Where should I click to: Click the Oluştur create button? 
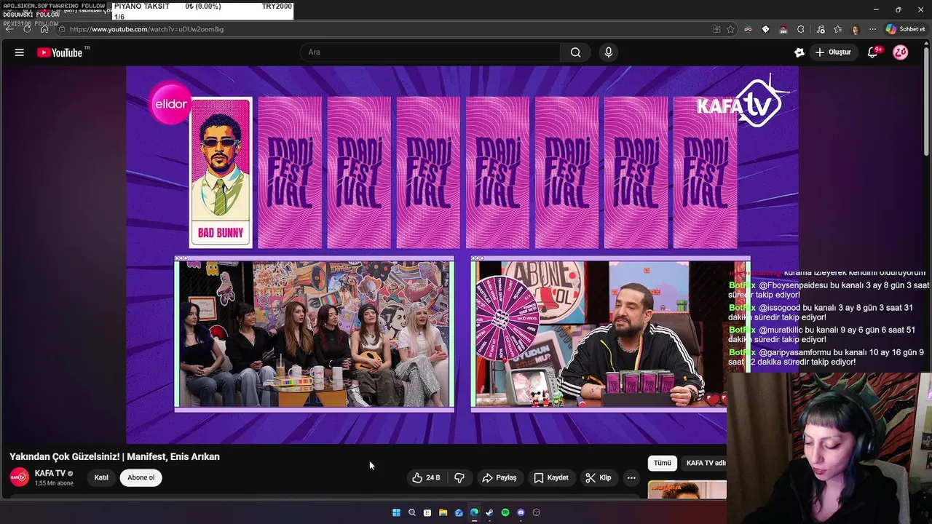tap(833, 52)
